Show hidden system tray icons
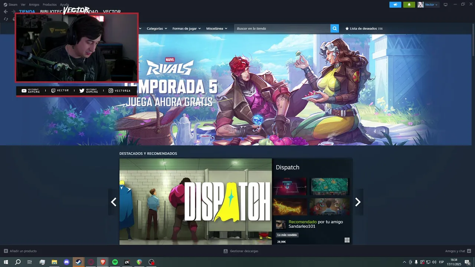 pos(404,262)
